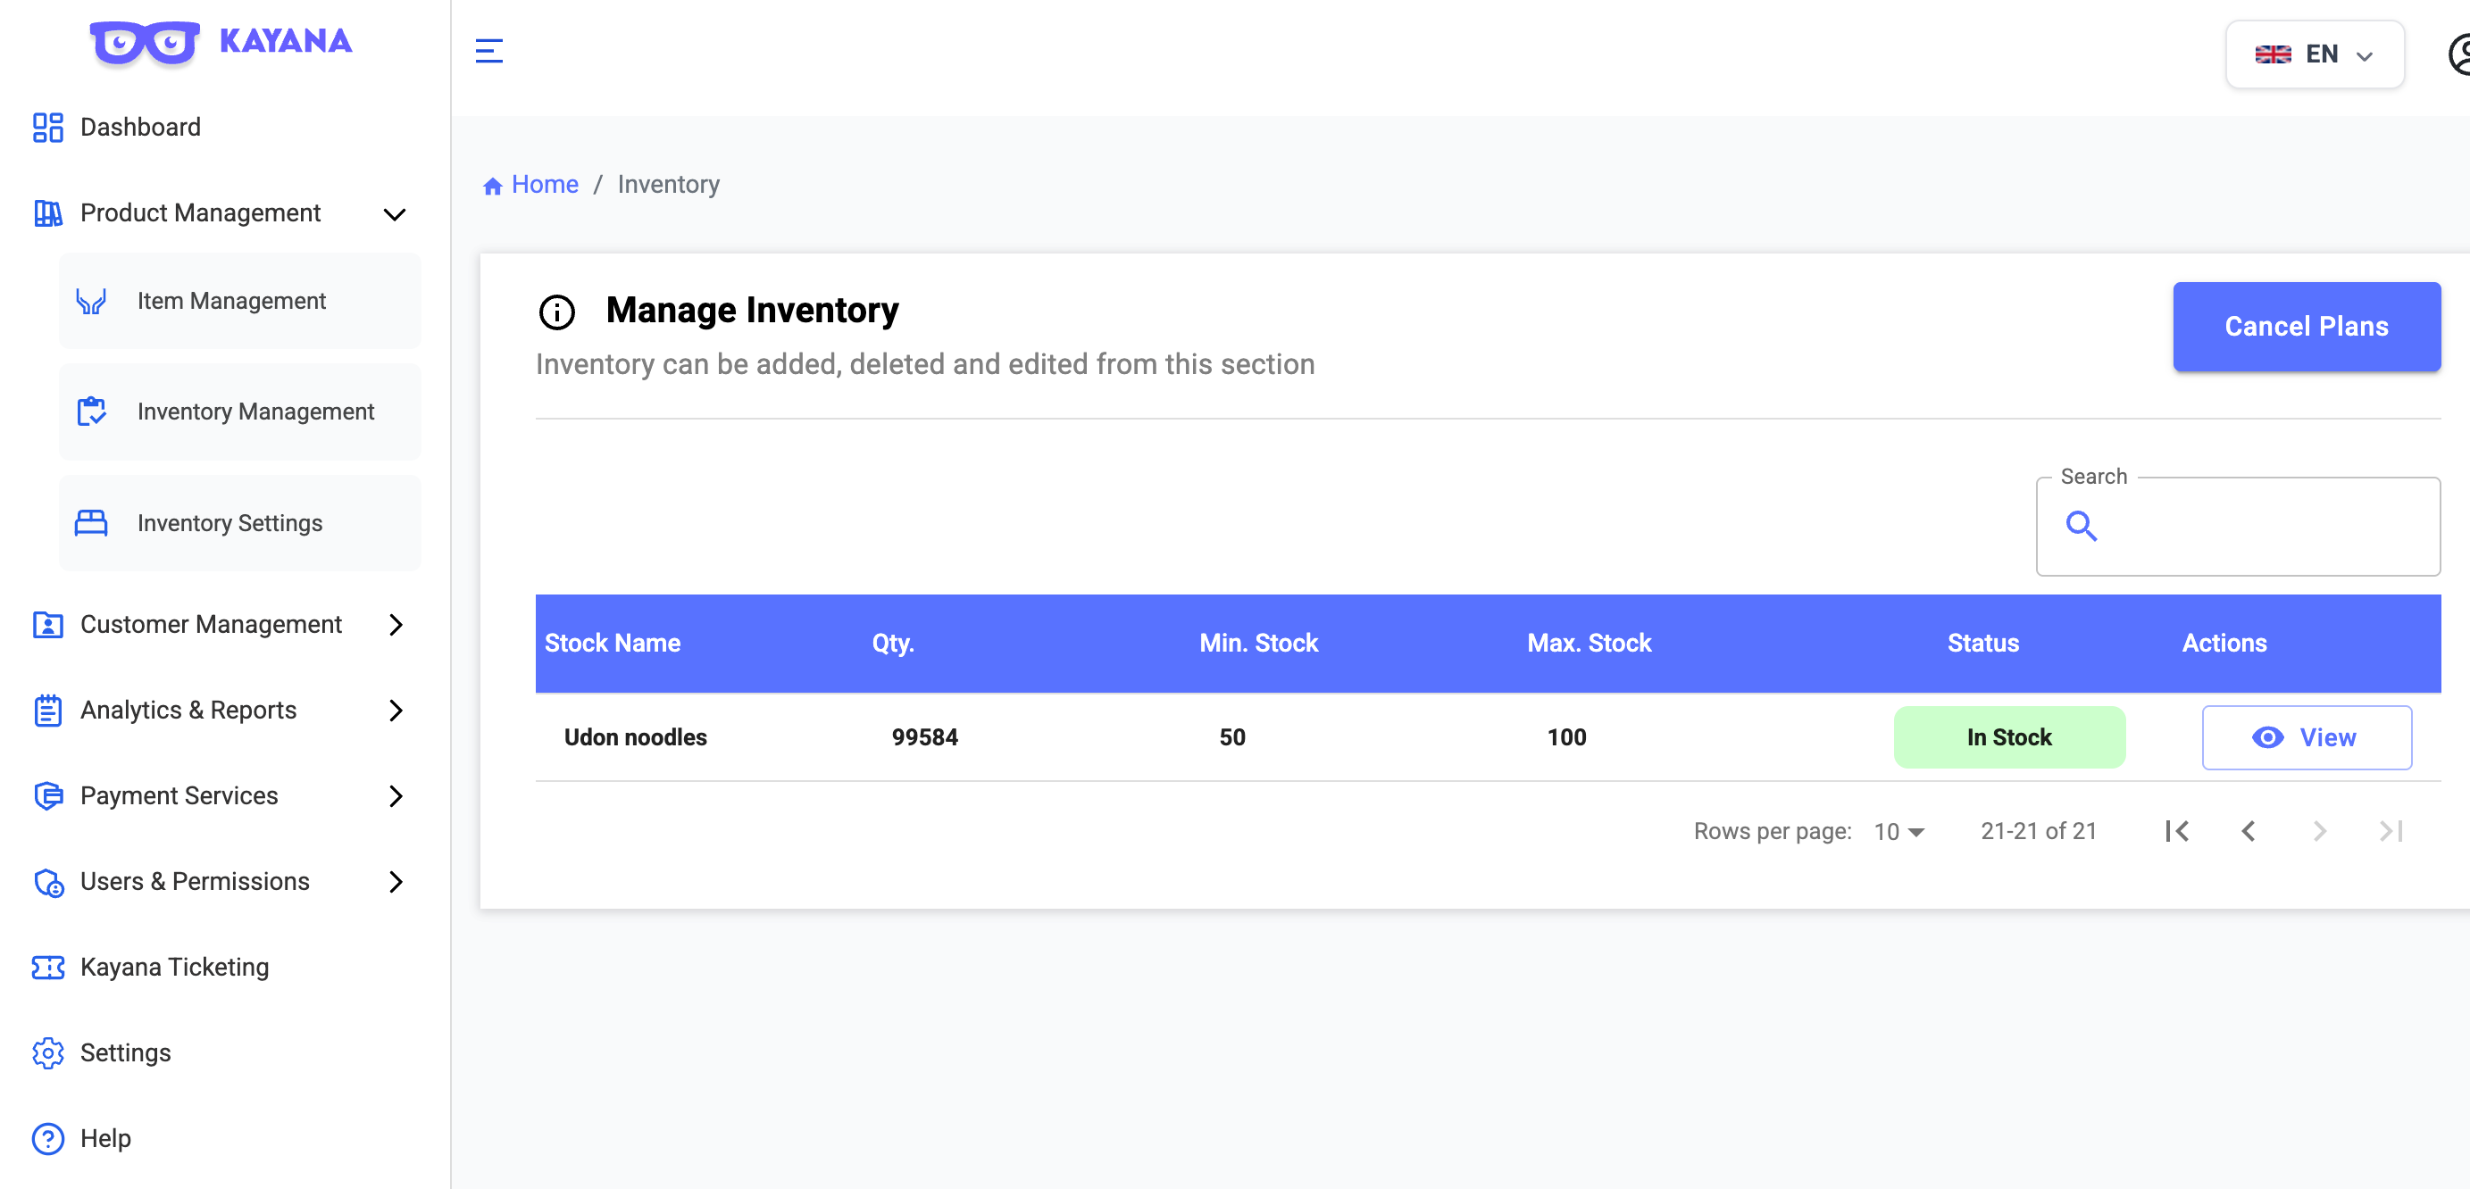Viewport: 2470px width, 1189px height.
Task: Open Settings via gear icon
Action: (x=48, y=1053)
